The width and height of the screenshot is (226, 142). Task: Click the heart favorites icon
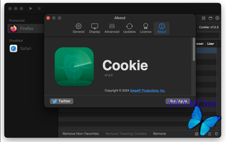coord(216,134)
